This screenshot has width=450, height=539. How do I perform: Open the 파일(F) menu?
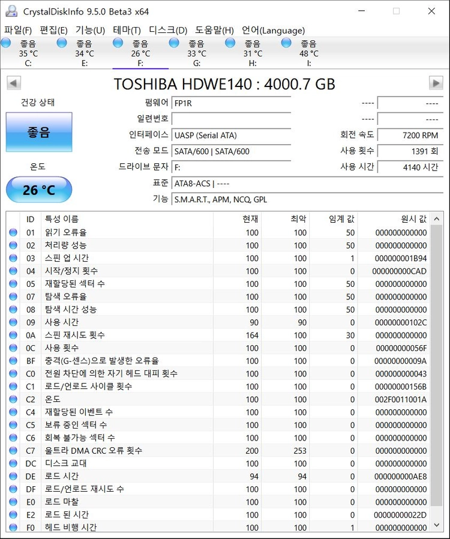pyautogui.click(x=18, y=30)
